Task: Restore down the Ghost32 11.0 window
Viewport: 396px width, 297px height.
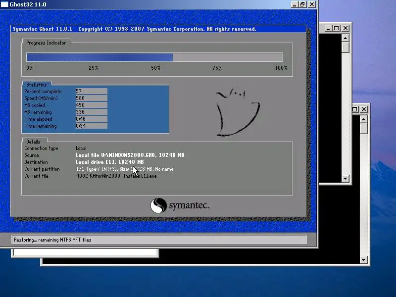Action: [x=302, y=4]
